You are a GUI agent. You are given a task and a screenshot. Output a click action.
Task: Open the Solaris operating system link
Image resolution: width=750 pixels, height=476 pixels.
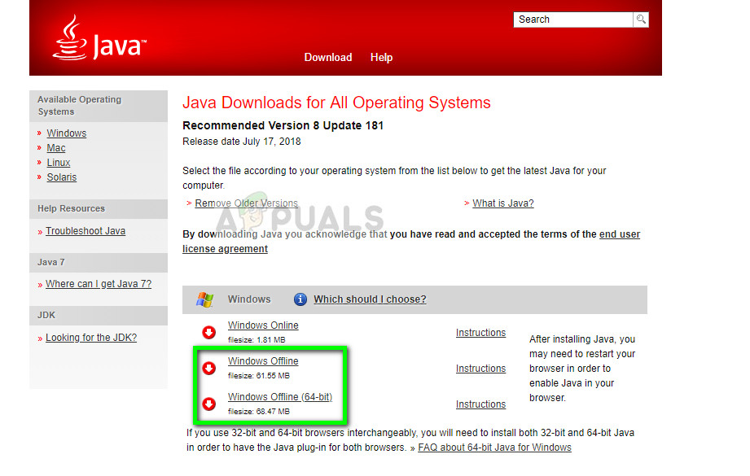coord(62,177)
